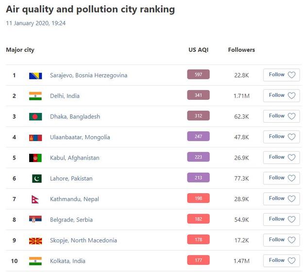This screenshot has width=307, height=272.
Task: Click Sarajevo's 597 AQI color badge
Action: click(198, 74)
